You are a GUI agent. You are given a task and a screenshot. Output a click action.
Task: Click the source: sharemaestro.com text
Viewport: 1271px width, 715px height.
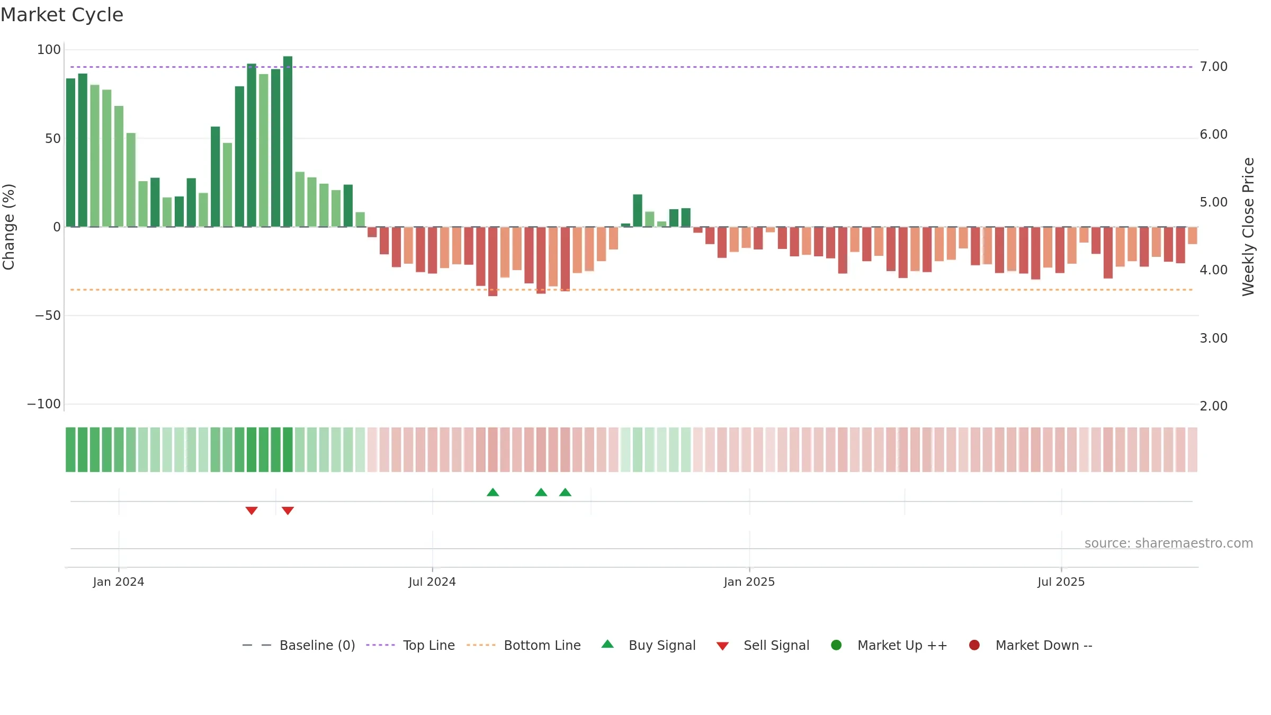[1169, 543]
